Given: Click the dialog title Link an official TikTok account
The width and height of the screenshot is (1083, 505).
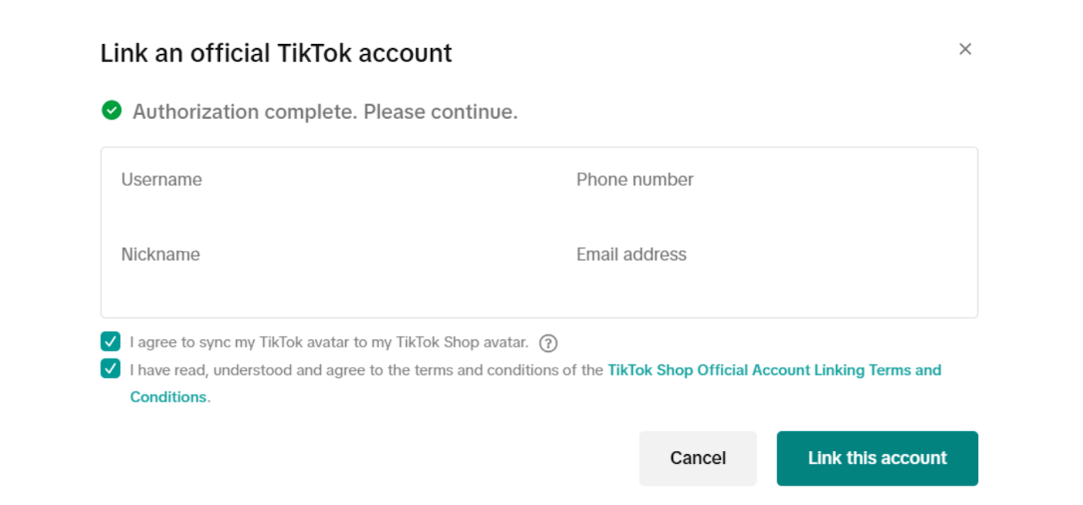Looking at the screenshot, I should tap(275, 53).
